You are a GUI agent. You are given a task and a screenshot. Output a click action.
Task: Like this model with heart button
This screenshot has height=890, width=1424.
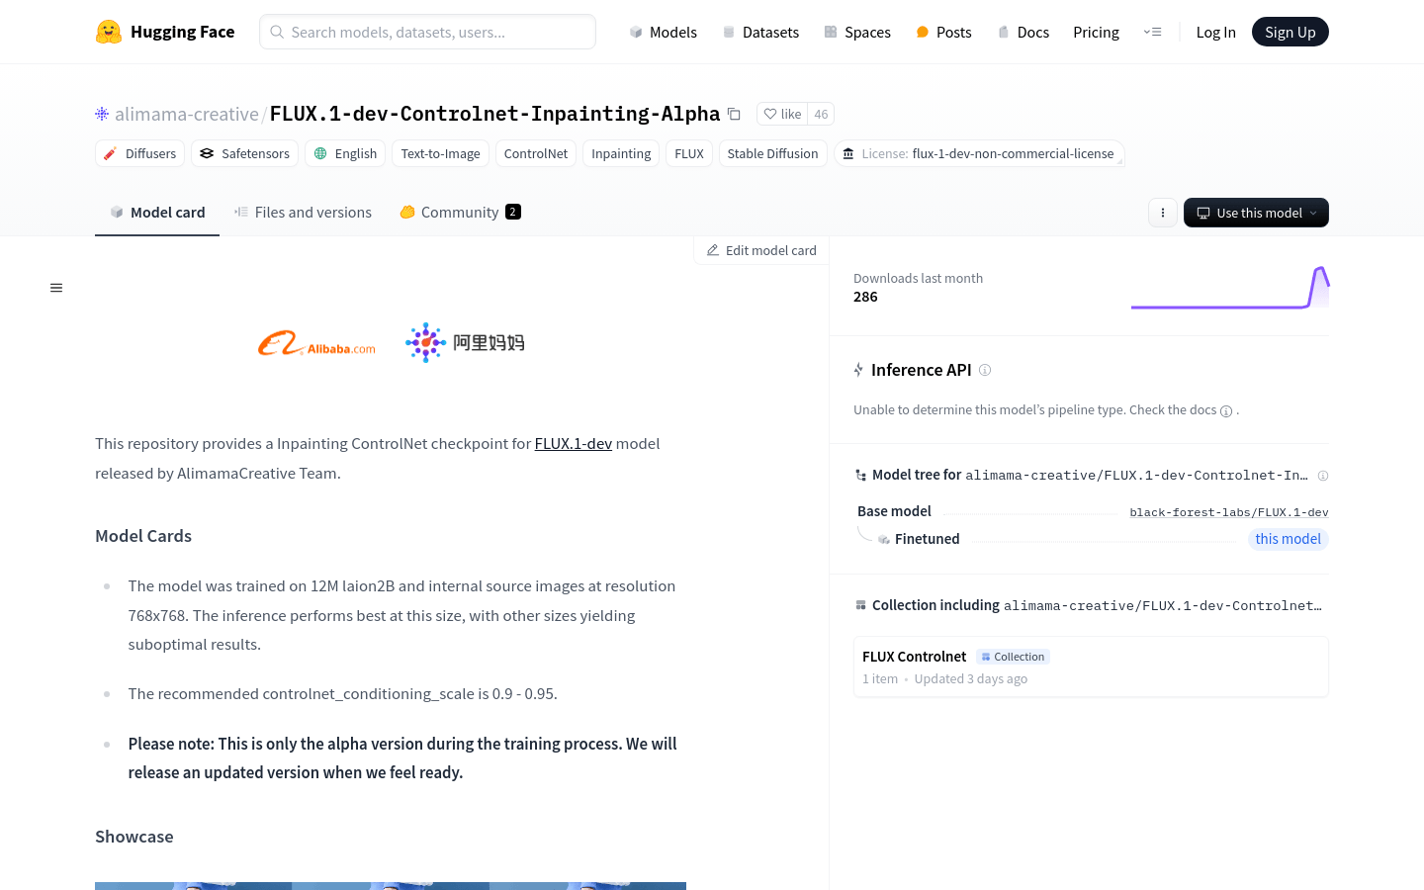click(782, 114)
